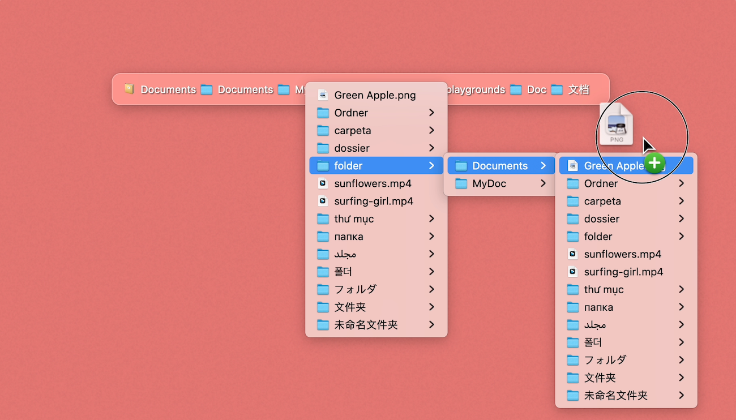
Task: Click playgrounds in the path bar
Action: [474, 89]
